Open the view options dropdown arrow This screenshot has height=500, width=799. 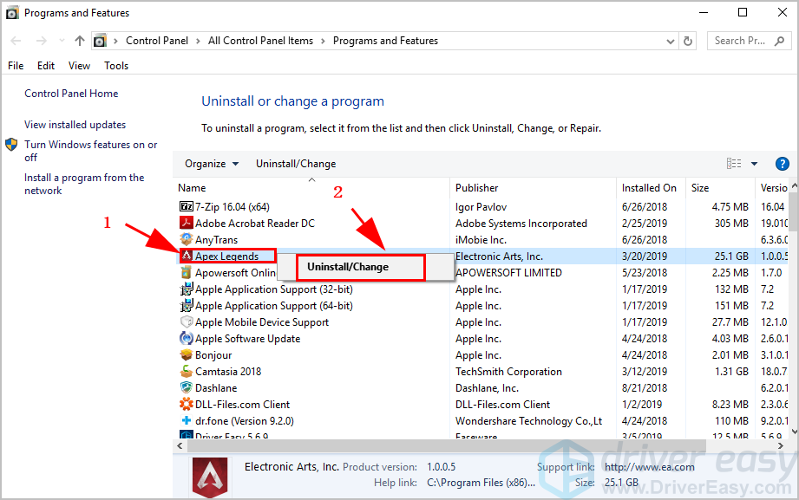(754, 164)
